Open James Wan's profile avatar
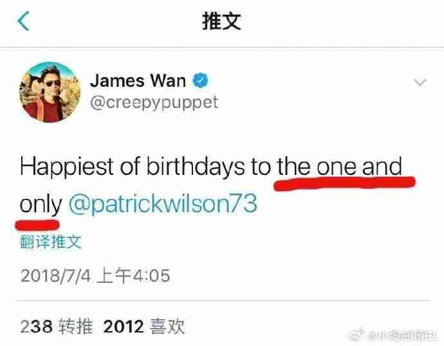 click(x=50, y=92)
